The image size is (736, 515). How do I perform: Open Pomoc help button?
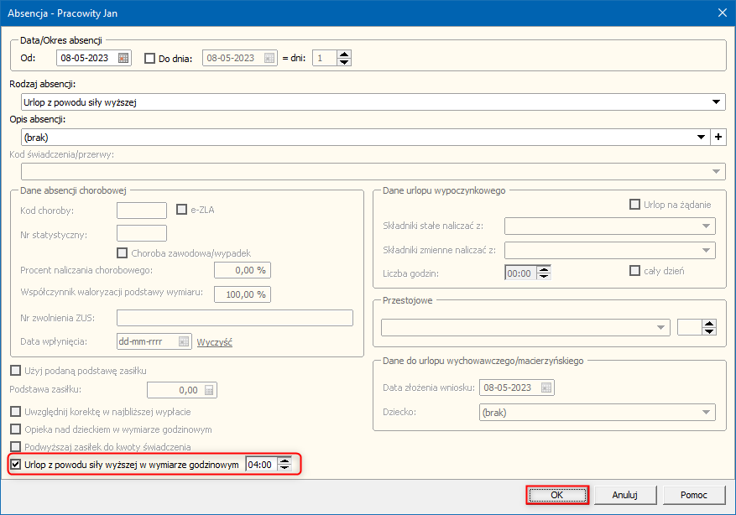693,495
